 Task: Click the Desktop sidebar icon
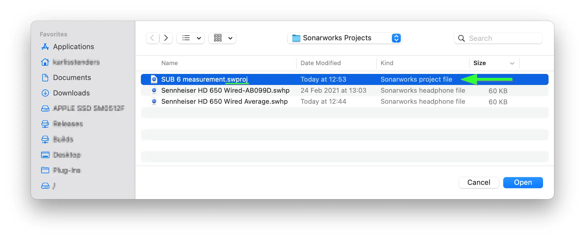[45, 155]
